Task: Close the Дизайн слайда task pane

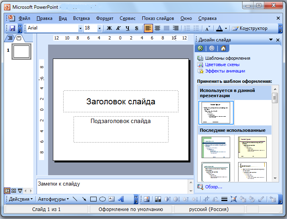Action: (278, 40)
